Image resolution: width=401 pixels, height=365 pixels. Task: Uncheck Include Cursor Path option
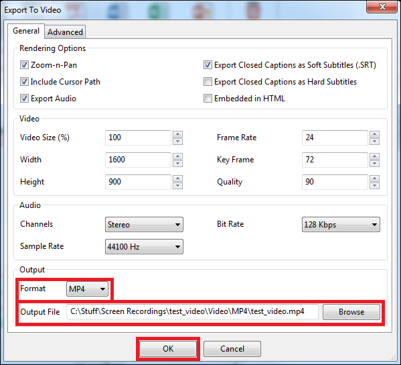tap(24, 82)
